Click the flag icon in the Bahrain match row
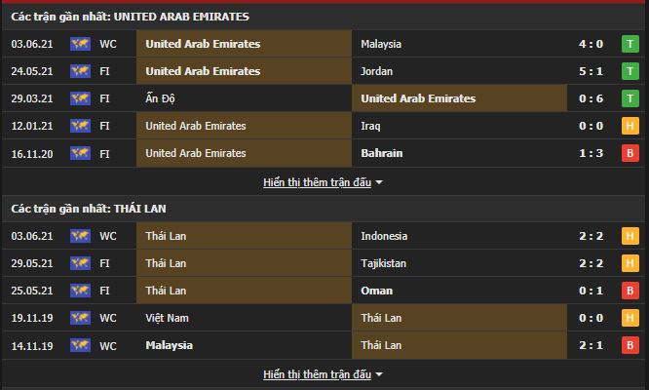 point(80,153)
